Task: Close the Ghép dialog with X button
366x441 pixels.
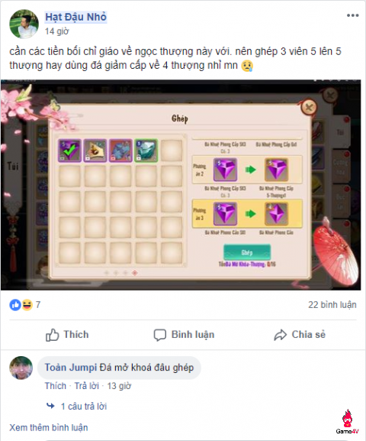Action: click(x=309, y=107)
